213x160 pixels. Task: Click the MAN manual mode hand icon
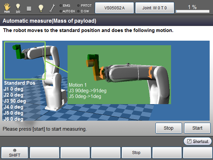7,7
